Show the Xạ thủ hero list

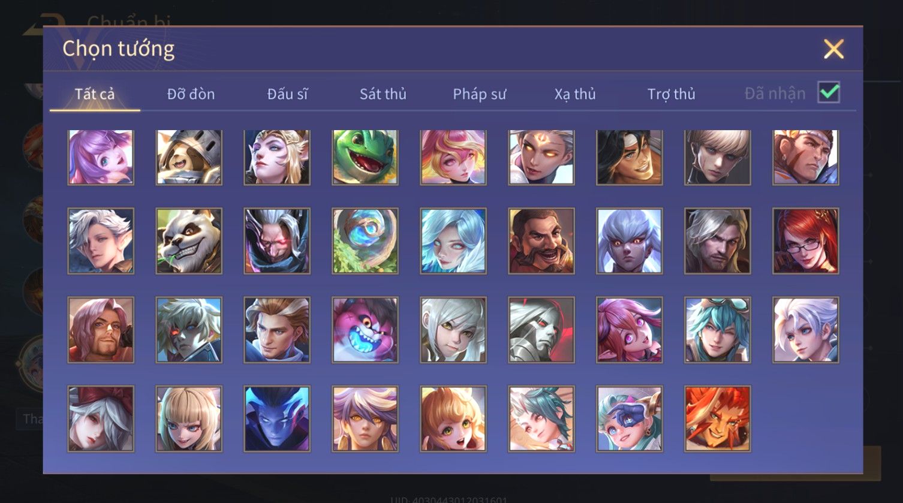coord(574,94)
